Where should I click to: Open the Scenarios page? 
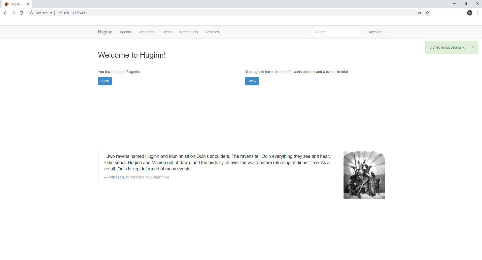tap(146, 32)
